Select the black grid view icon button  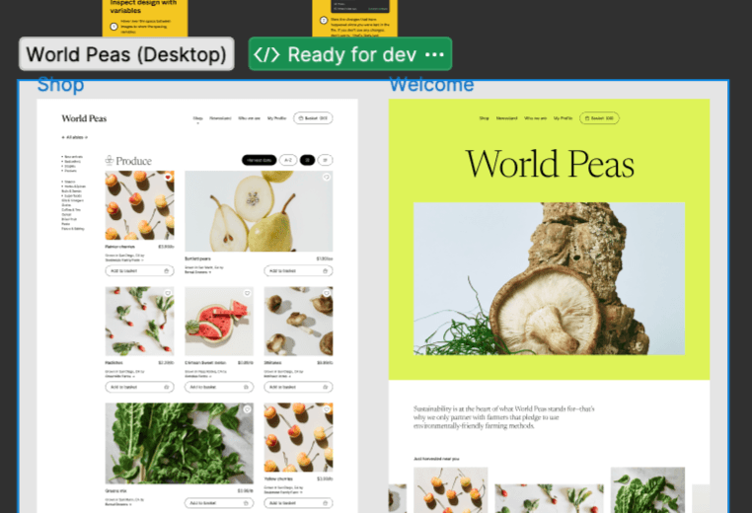tap(307, 160)
